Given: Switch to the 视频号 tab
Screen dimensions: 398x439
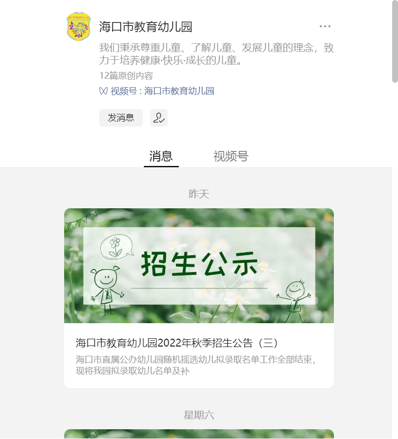Looking at the screenshot, I should click(231, 156).
